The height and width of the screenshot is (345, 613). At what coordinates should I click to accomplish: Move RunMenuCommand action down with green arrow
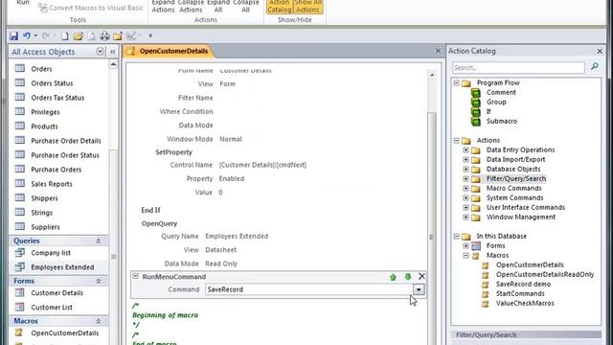[x=408, y=277]
